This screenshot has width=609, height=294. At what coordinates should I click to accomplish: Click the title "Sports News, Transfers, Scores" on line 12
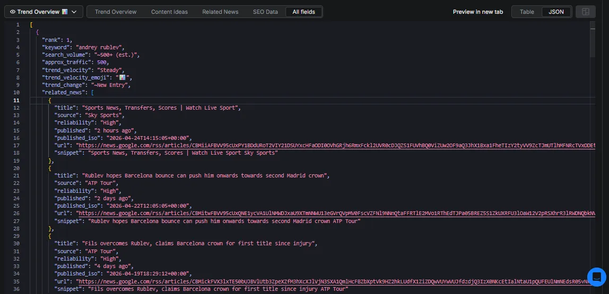(x=161, y=108)
